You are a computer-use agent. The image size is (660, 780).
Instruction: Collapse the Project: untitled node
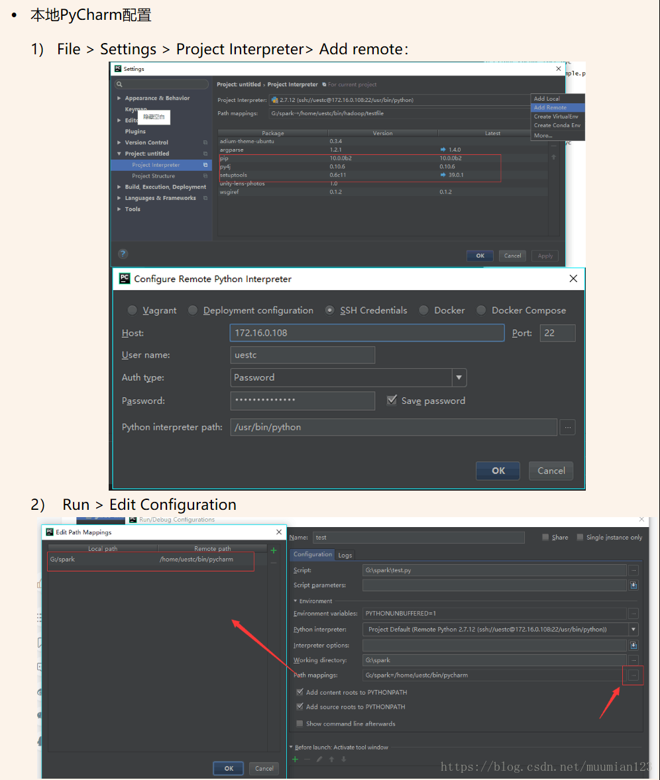click(x=119, y=154)
